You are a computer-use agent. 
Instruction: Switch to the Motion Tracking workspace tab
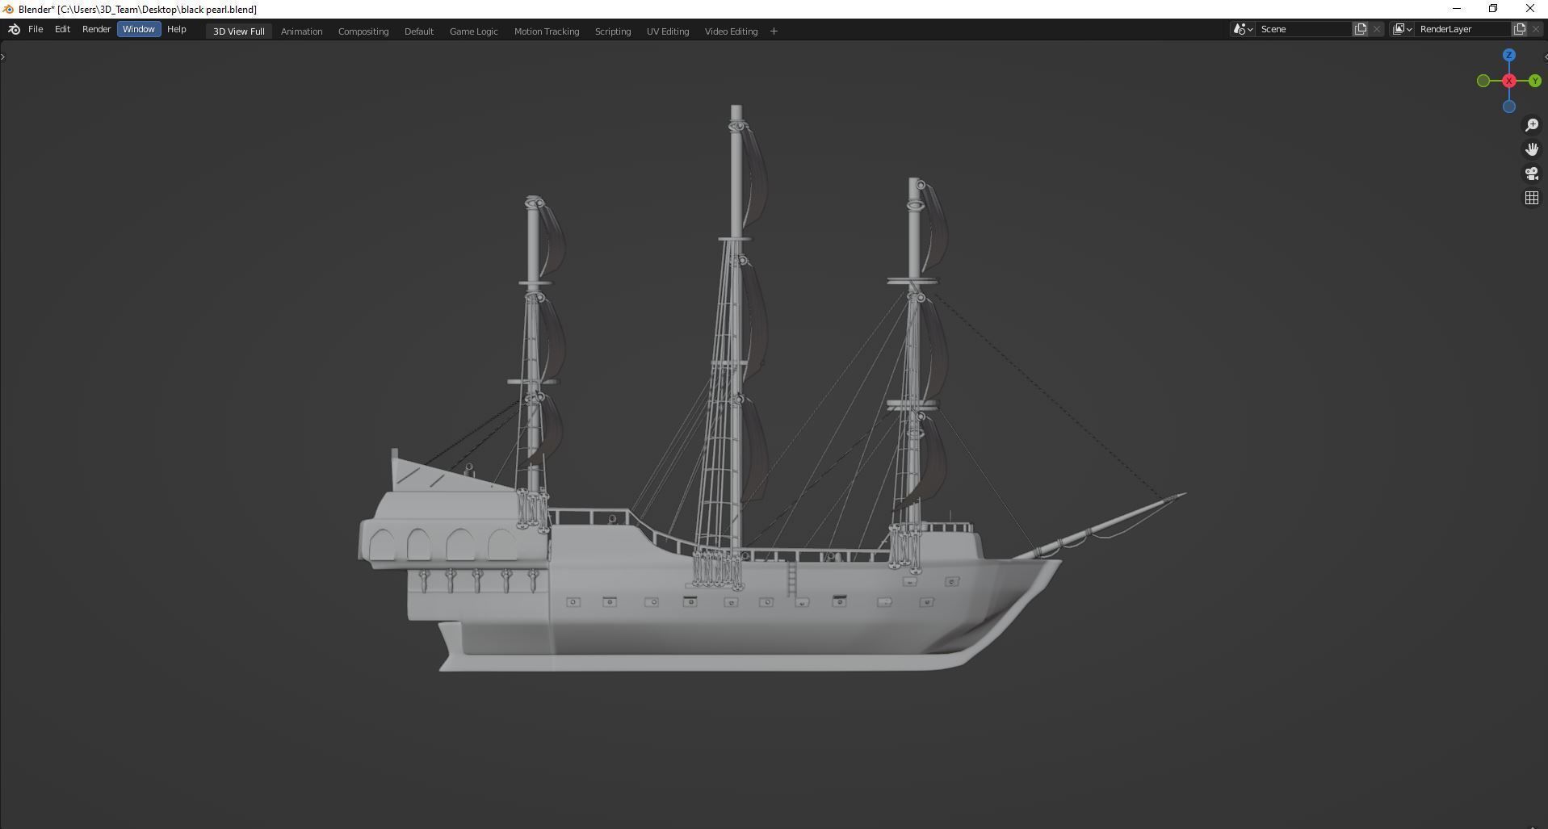click(x=547, y=31)
